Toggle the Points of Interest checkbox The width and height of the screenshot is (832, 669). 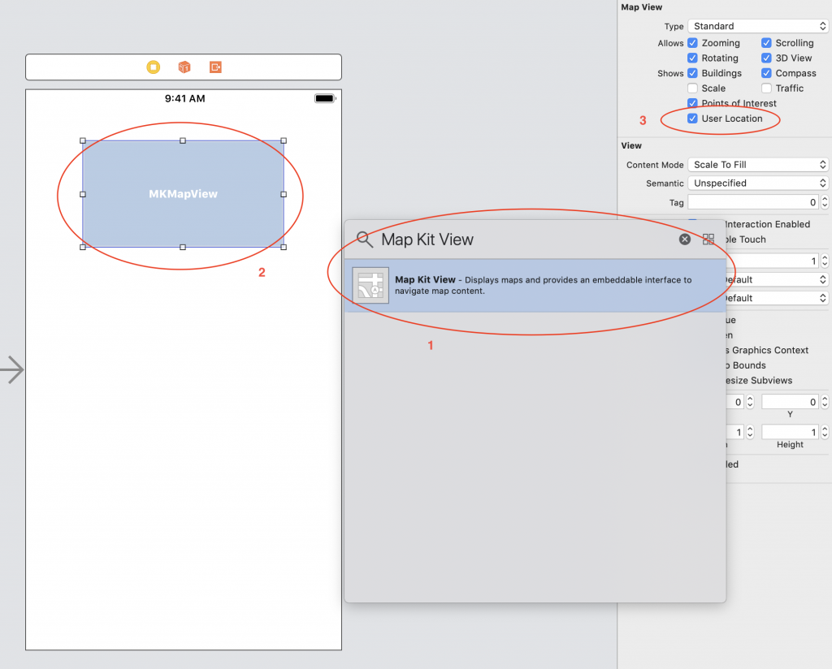(692, 103)
